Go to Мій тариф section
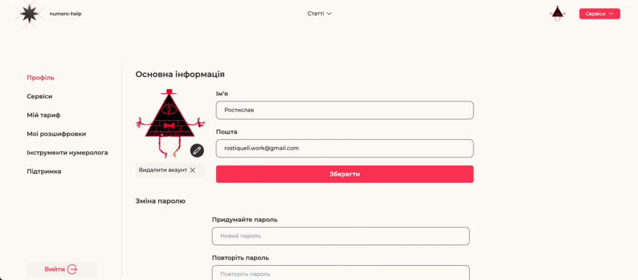The height and width of the screenshot is (280, 638). [x=44, y=115]
